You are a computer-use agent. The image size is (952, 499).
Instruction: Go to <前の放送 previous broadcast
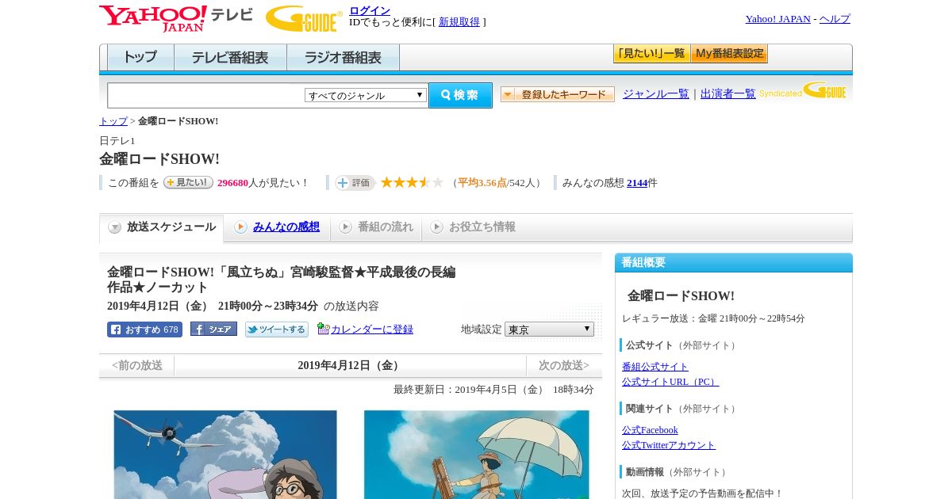[x=137, y=366]
